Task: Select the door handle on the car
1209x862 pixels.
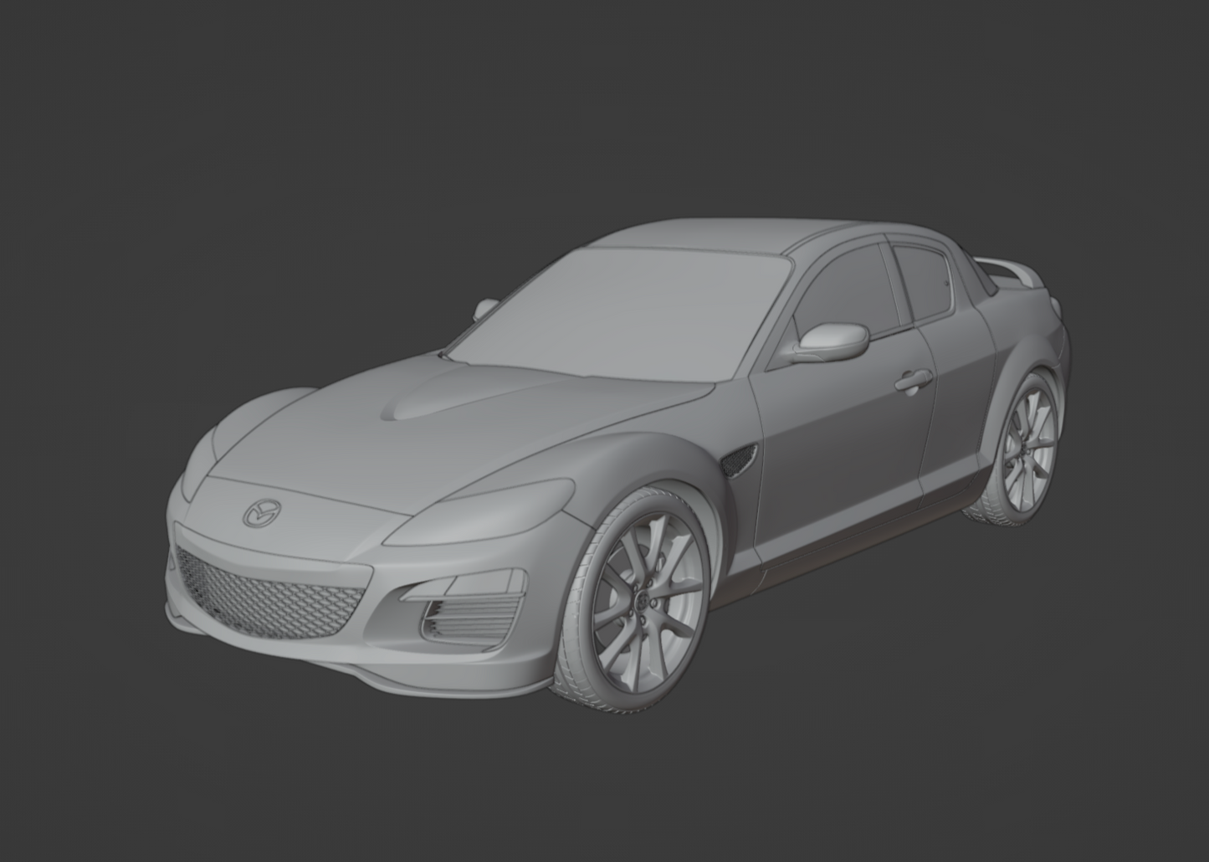Action: pyautogui.click(x=914, y=382)
